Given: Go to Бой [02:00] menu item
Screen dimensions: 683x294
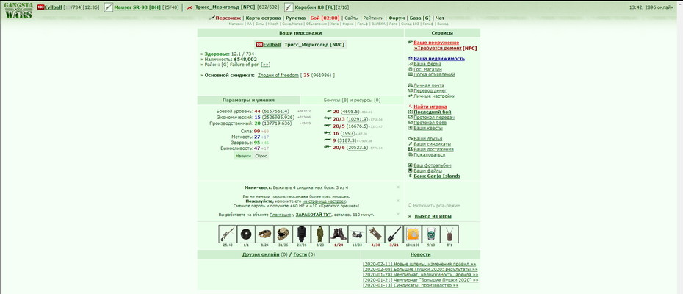Looking at the screenshot, I should 325,18.
